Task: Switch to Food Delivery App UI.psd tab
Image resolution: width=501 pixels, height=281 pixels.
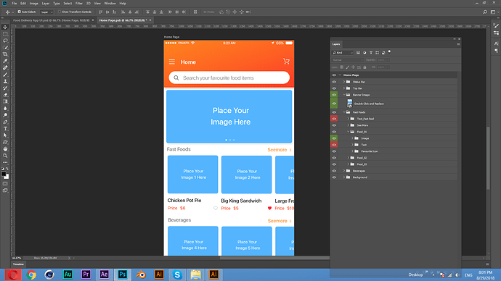Action: click(51, 20)
